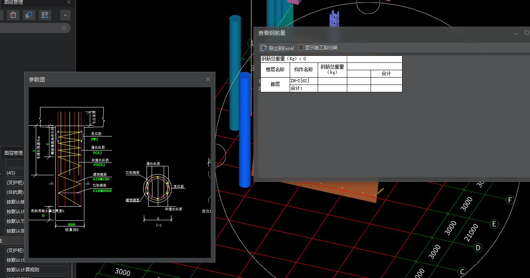This screenshot has width=530, height=278.
Task: Switch to the 图层管理 tab
Action: coord(14,153)
